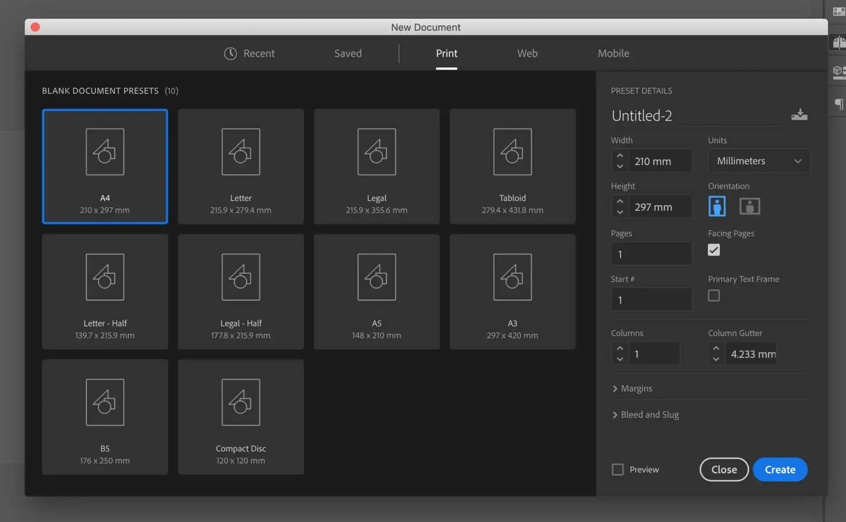Viewport: 846px width, 522px height.
Task: Choose the Tabloid preset icon
Action: (512, 152)
